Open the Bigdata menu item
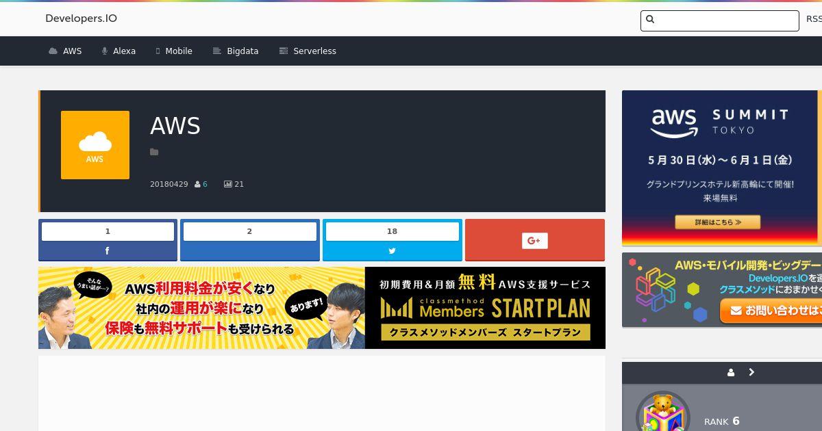822x431 pixels. 236,51
